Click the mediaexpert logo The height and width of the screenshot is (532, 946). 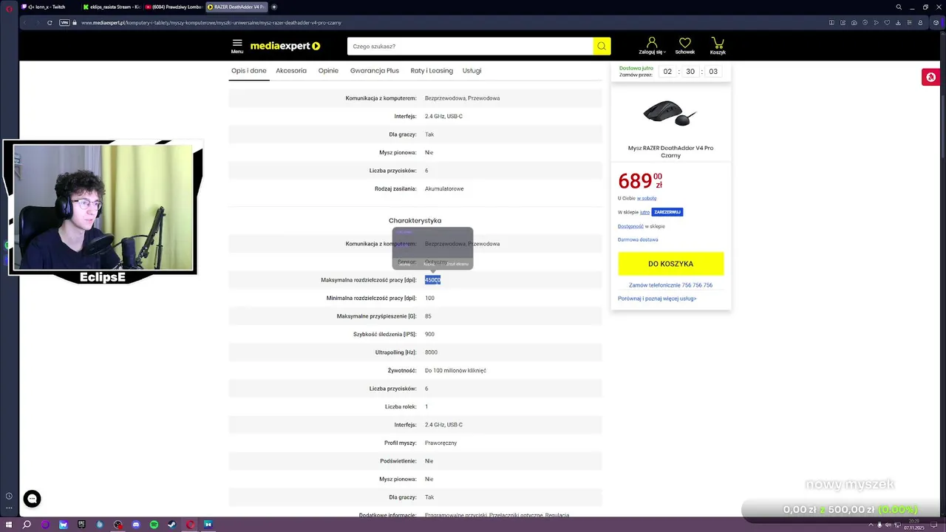(x=285, y=46)
